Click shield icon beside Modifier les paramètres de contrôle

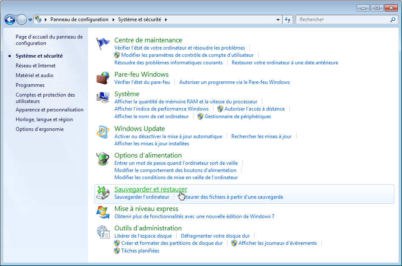tap(117, 55)
